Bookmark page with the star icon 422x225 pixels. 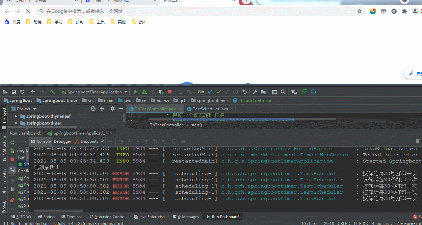[360, 11]
